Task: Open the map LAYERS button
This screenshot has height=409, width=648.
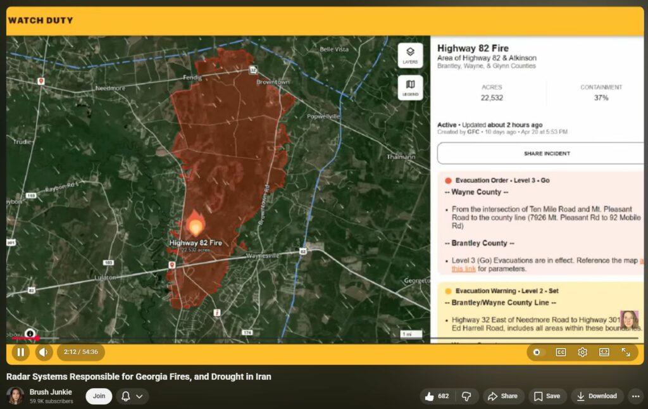Action: [410, 55]
